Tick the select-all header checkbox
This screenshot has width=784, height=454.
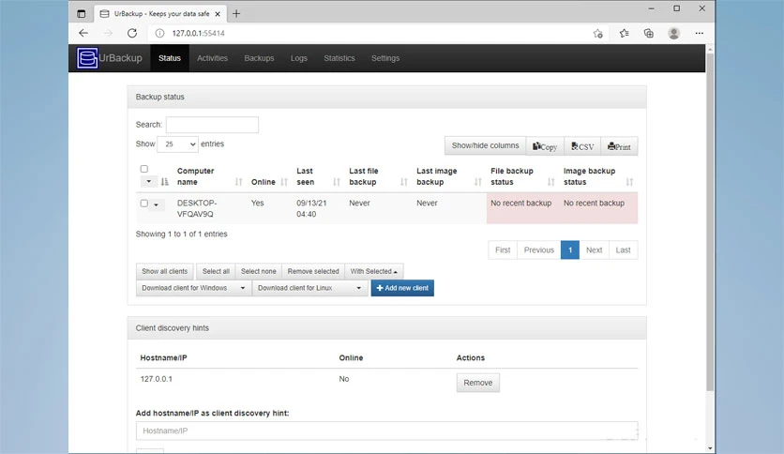144,169
